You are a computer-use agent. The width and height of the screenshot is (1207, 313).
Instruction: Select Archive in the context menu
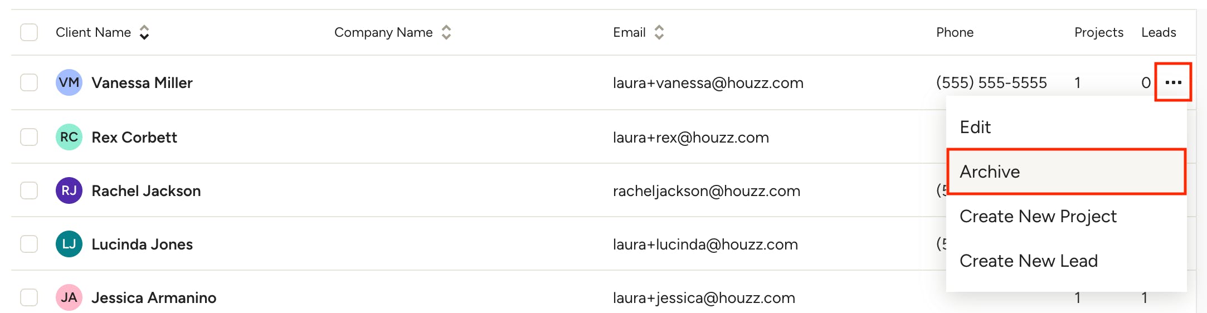[990, 172]
